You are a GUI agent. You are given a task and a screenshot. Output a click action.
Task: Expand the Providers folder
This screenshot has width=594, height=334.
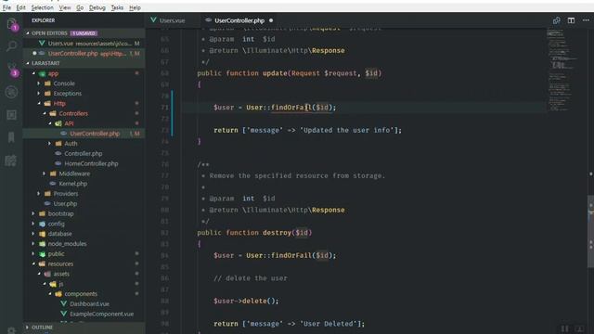(x=39, y=194)
